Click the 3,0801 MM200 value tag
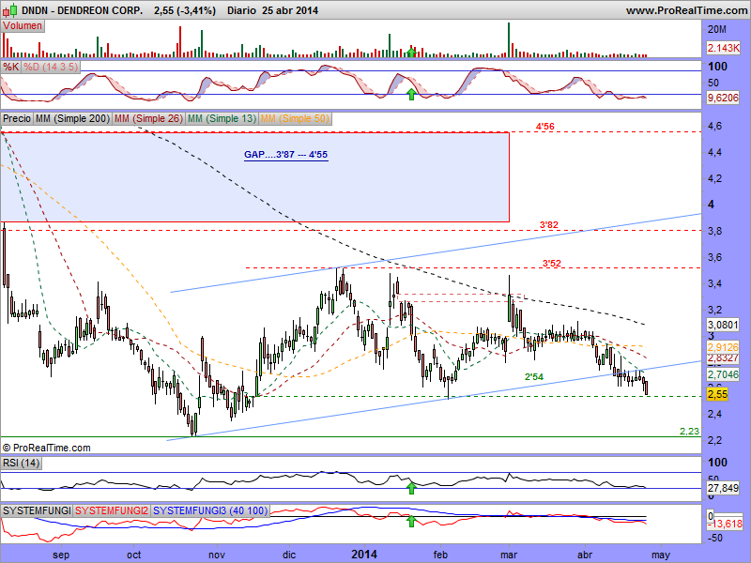The width and height of the screenshot is (751, 563). 723,325
